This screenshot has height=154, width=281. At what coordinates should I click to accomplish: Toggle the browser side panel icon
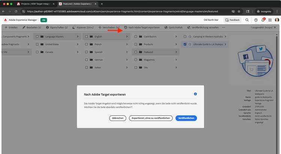coord(248,11)
